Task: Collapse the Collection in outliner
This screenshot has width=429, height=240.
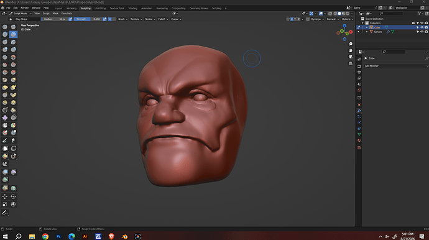Action: (363, 23)
